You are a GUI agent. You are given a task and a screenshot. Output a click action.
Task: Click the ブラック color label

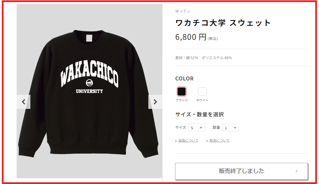182,100
